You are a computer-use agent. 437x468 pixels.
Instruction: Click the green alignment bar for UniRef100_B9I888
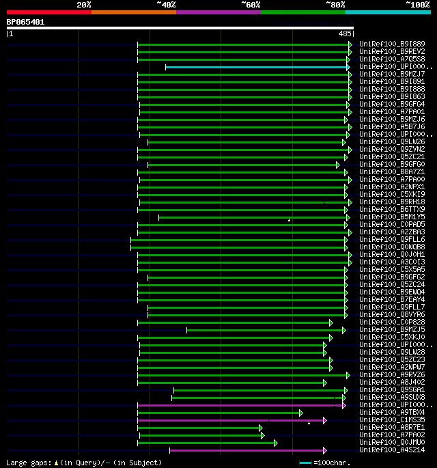(244, 90)
